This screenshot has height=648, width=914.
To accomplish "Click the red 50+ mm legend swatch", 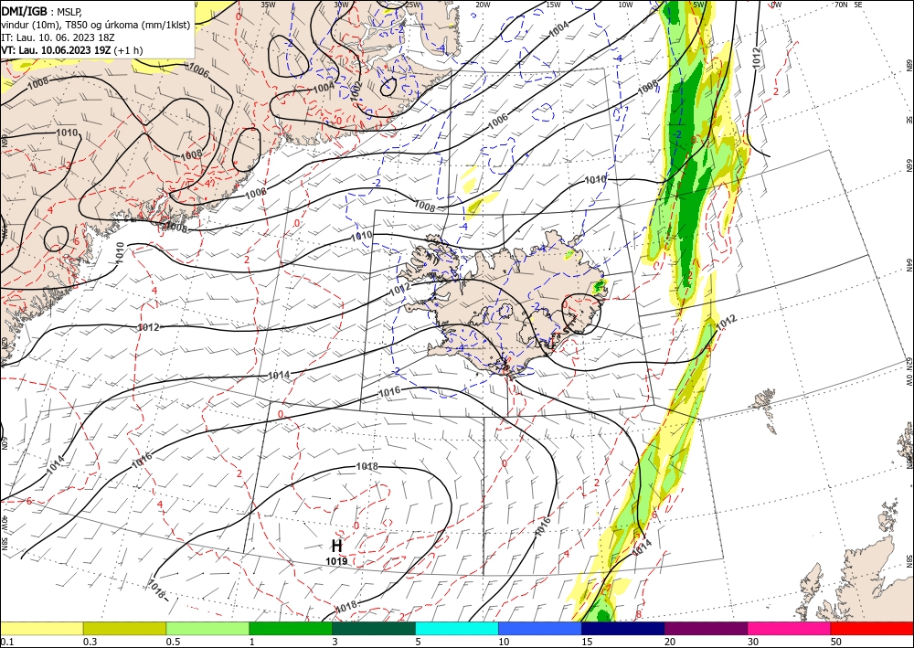I will click(872, 628).
